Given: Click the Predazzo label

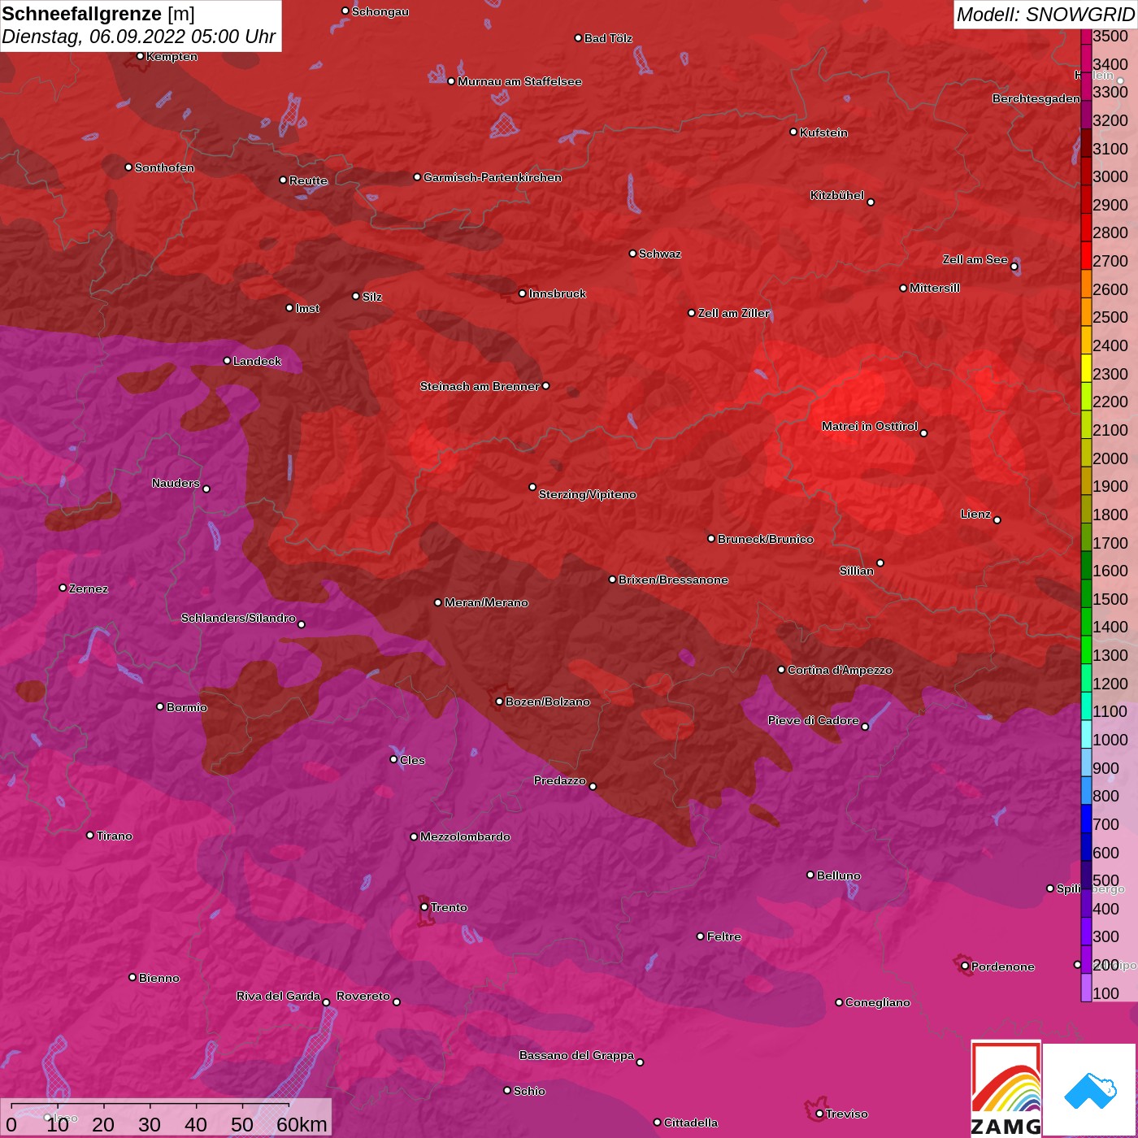Looking at the screenshot, I should click(560, 780).
